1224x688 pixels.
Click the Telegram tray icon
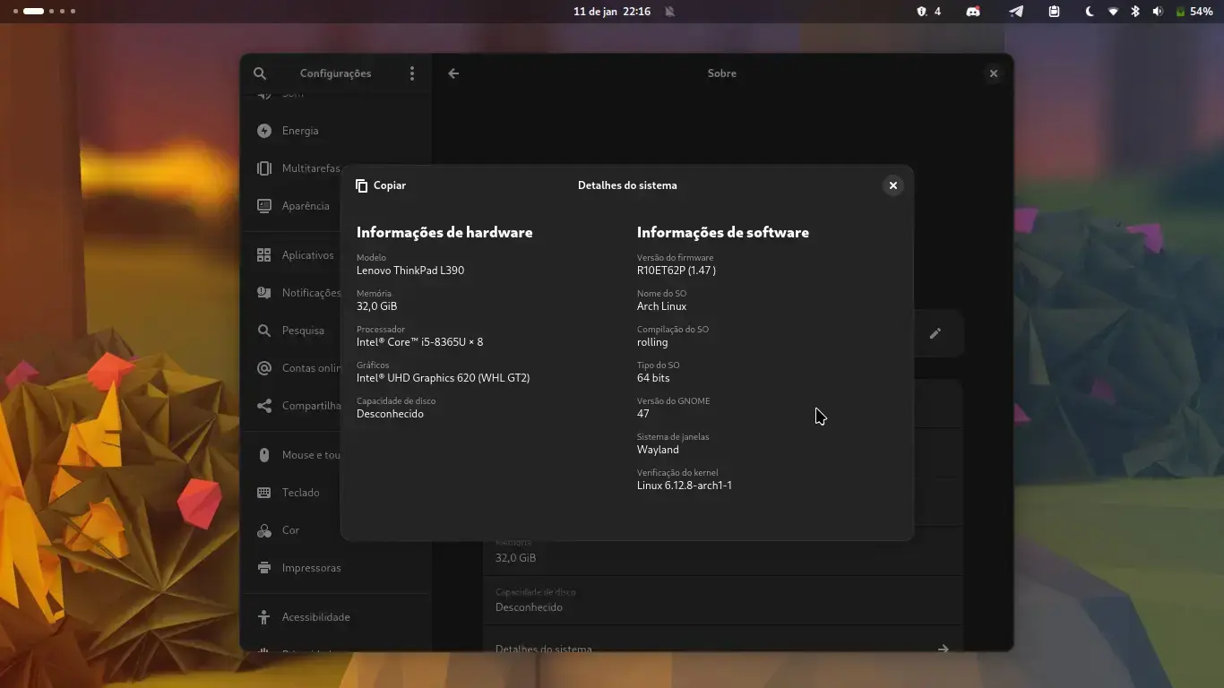tap(1016, 12)
